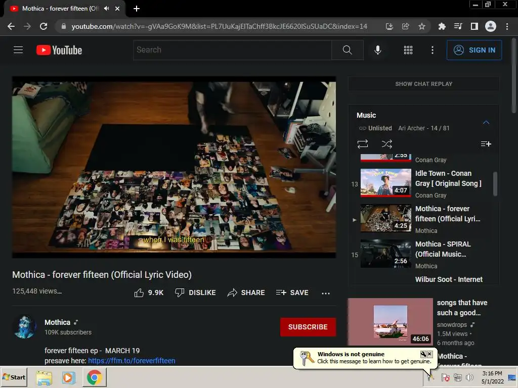The width and height of the screenshot is (518, 388).
Task: Play Idle Town Conan Gray playlist item
Action: (x=421, y=184)
